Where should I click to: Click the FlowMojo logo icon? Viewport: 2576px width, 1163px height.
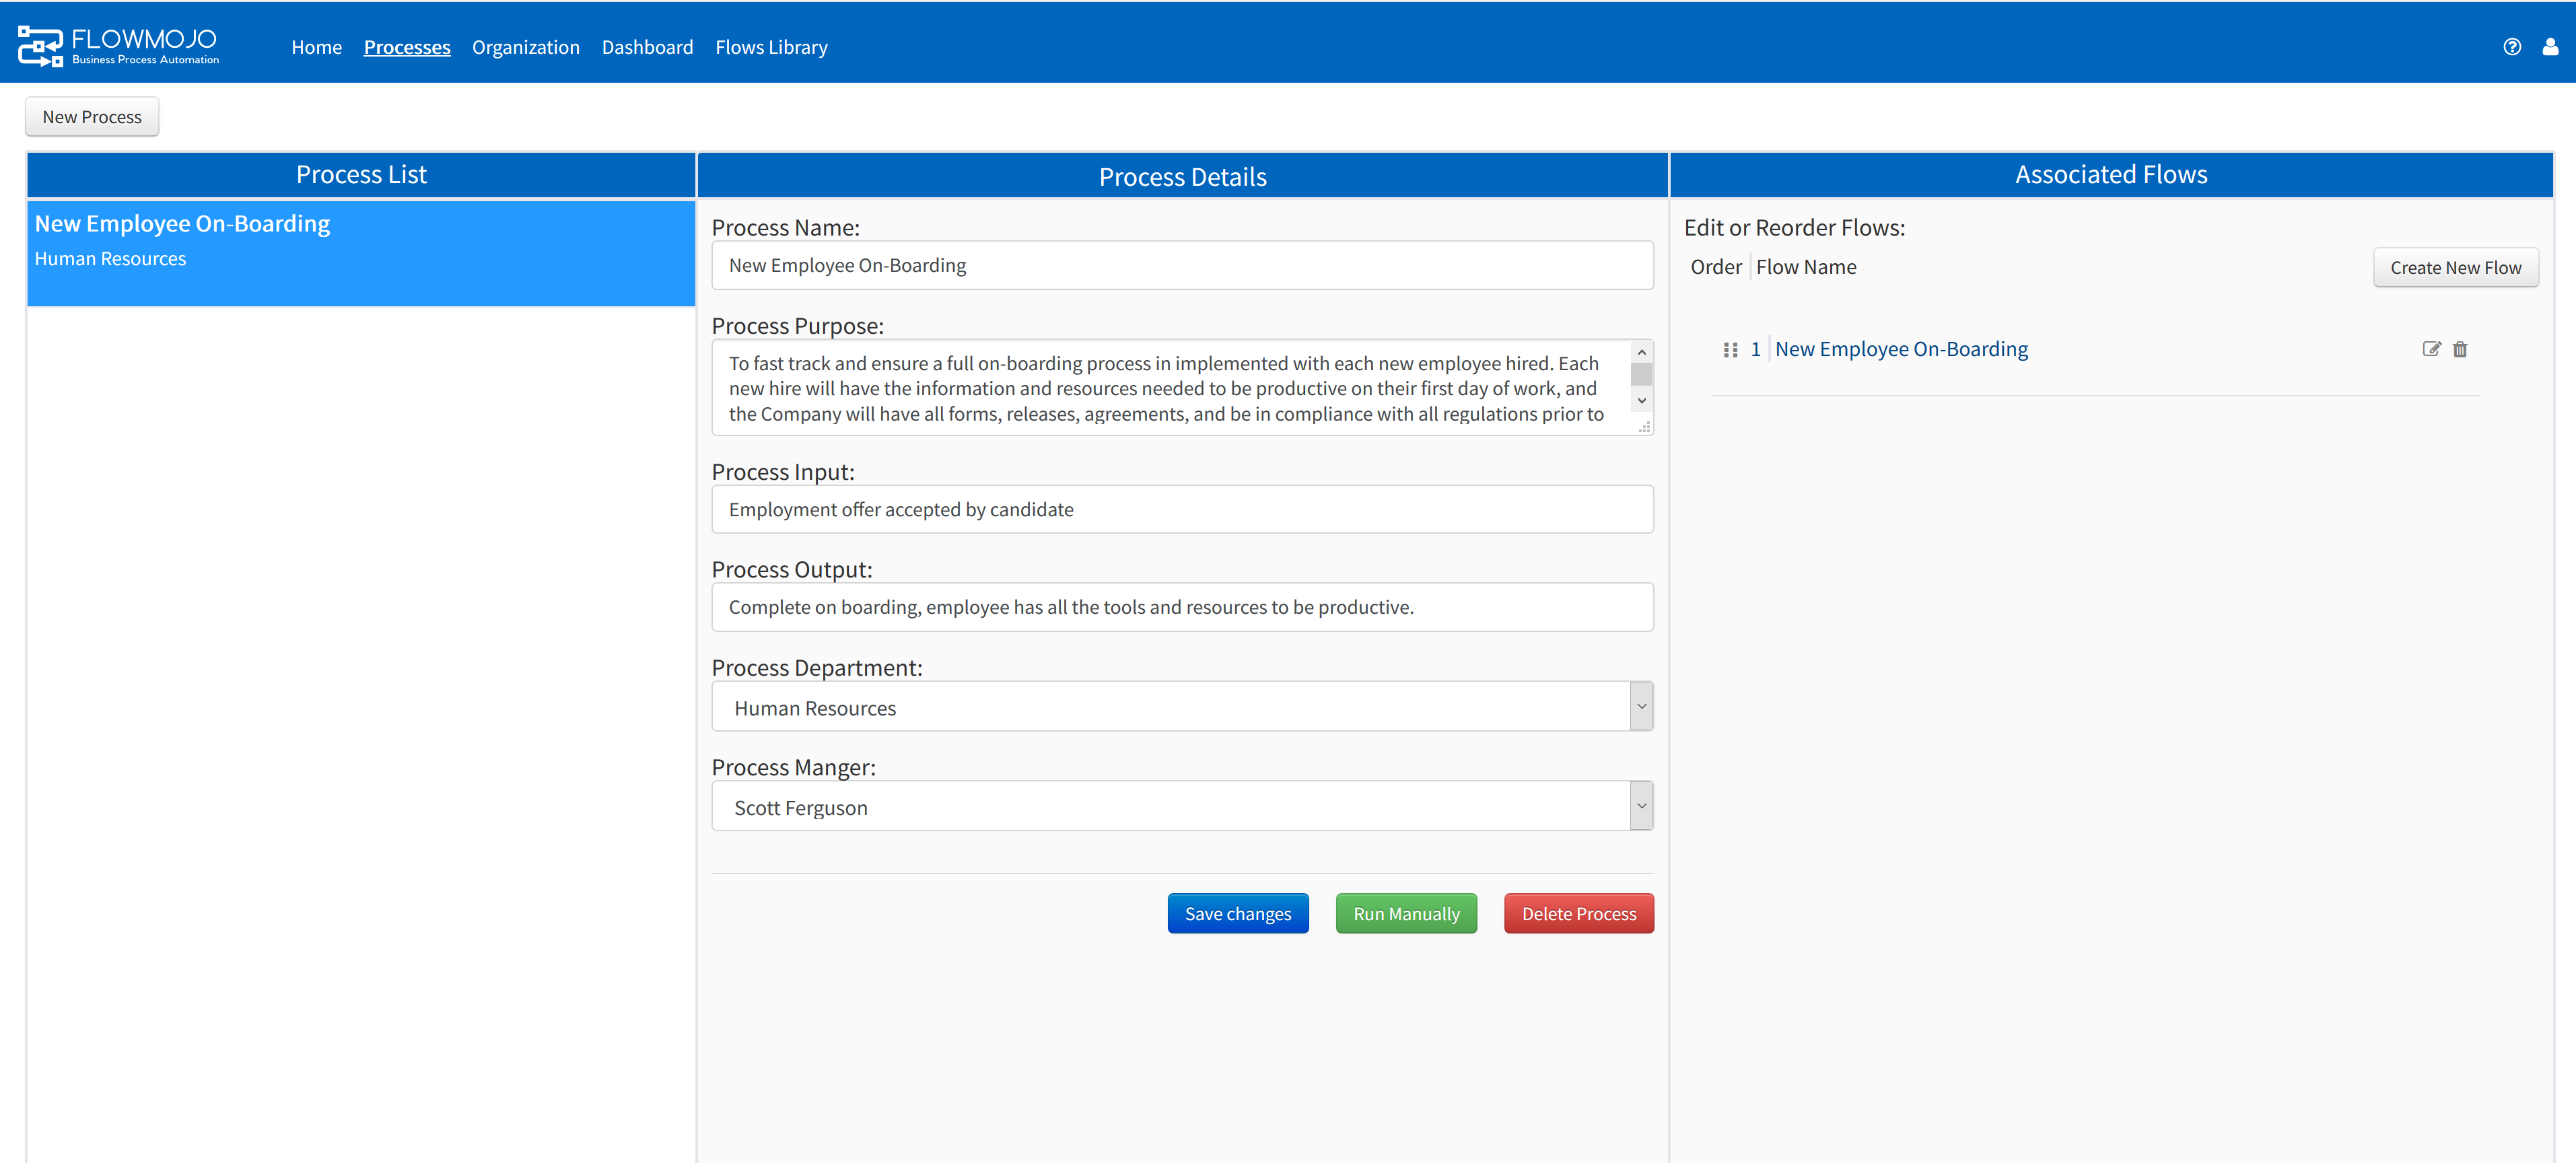[40, 46]
